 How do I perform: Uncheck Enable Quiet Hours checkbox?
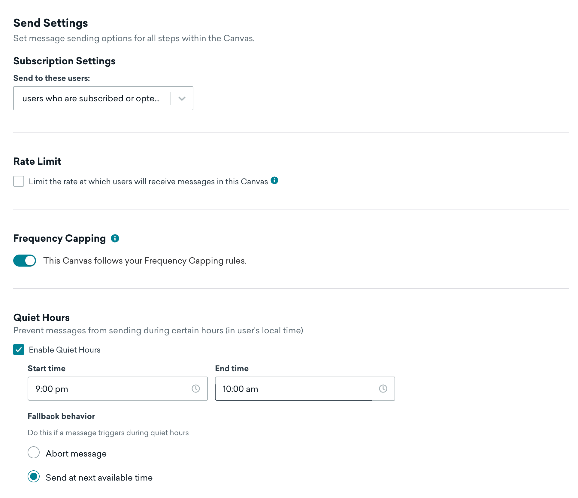18,350
